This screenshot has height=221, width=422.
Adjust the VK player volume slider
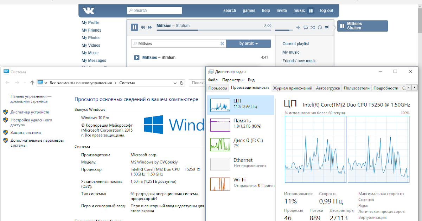click(x=284, y=30)
